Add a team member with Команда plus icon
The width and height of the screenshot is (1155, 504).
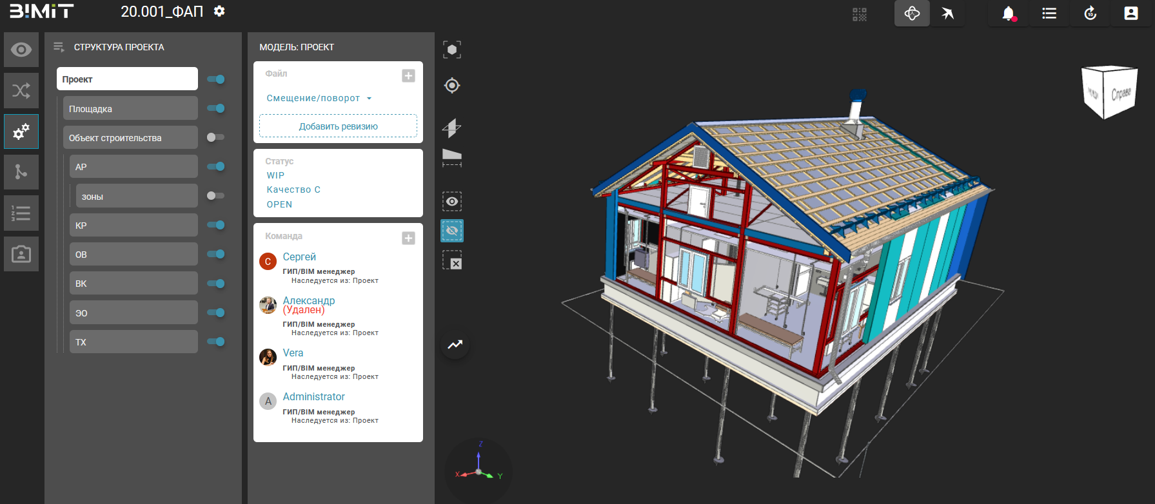(x=408, y=238)
